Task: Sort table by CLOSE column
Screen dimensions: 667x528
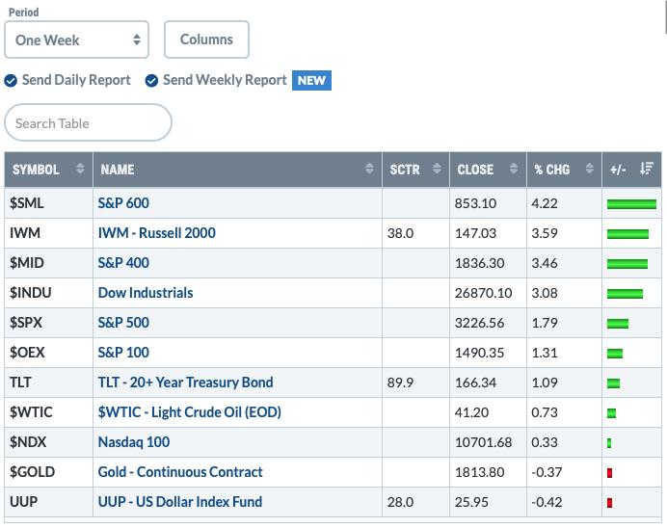Action: tap(488, 170)
